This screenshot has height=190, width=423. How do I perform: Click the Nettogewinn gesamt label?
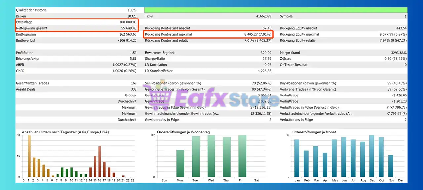(31, 28)
